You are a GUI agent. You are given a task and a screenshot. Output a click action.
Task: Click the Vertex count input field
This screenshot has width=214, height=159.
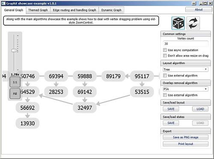coord(186,44)
